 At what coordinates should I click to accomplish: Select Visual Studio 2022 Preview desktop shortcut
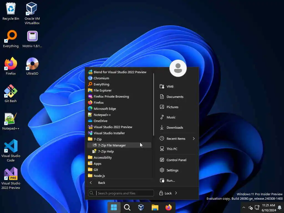coord(11,178)
